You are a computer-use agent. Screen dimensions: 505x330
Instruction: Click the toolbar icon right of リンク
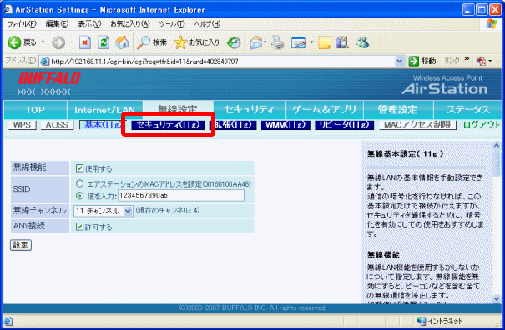pos(481,61)
